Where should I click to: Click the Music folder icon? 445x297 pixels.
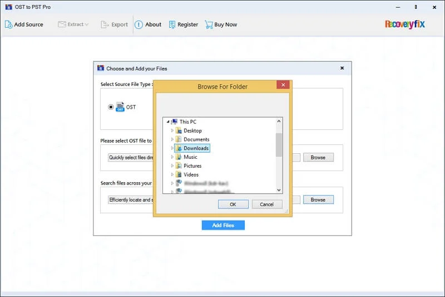[x=179, y=157]
